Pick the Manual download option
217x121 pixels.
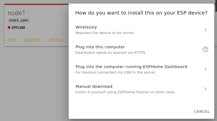94,86
